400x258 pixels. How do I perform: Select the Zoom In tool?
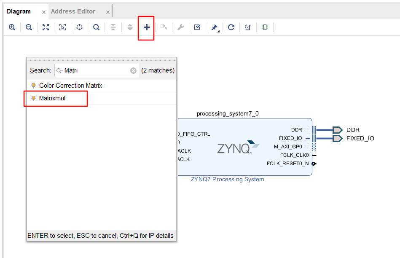tap(12, 27)
